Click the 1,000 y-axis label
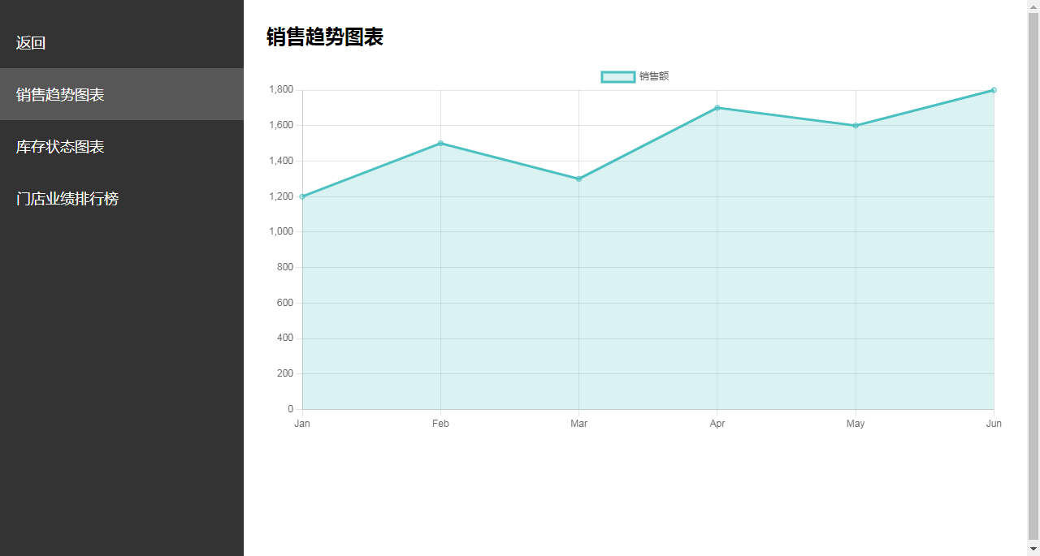Image resolution: width=1040 pixels, height=556 pixels. coord(281,231)
